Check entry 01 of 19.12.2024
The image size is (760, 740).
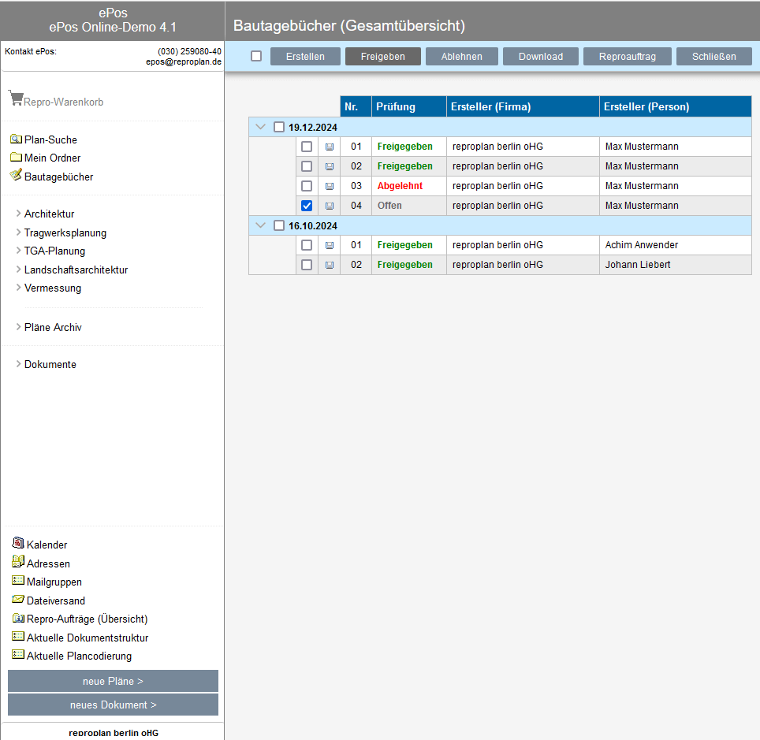click(307, 147)
